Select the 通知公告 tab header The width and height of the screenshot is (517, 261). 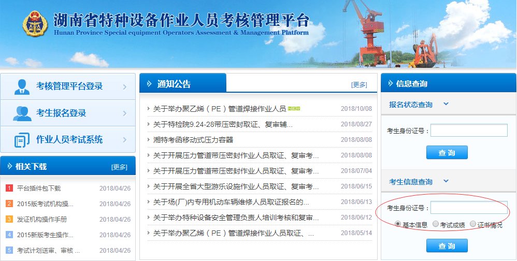183,83
